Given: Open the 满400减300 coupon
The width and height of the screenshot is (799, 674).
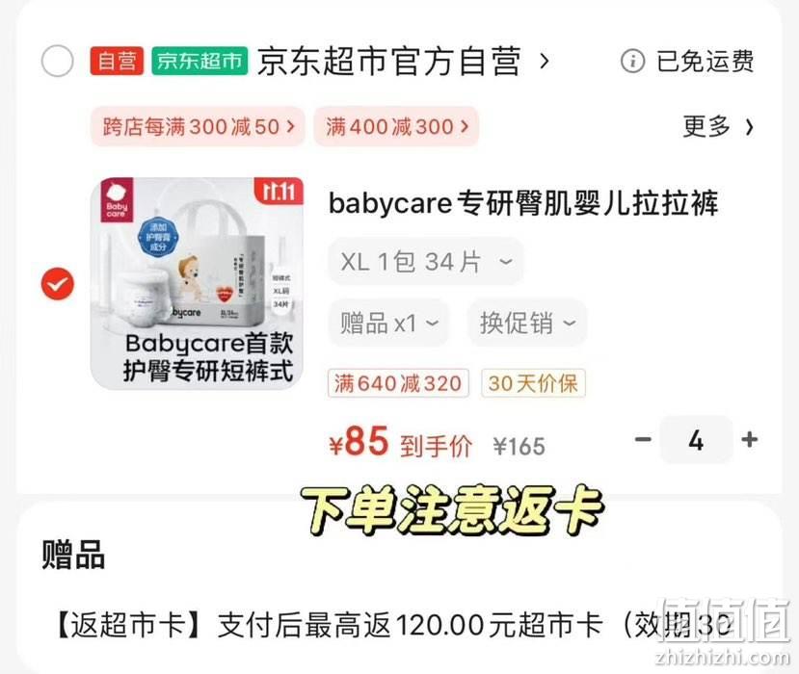Looking at the screenshot, I should tap(396, 127).
